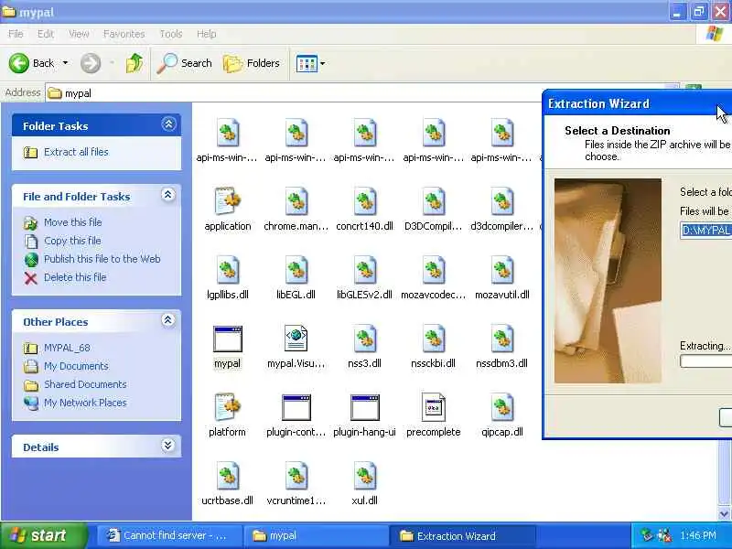This screenshot has width=732, height=549.
Task: Select xul.dll file
Action: pyautogui.click(x=364, y=475)
